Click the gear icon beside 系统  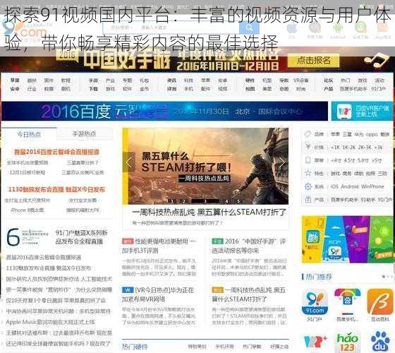pos(308,186)
